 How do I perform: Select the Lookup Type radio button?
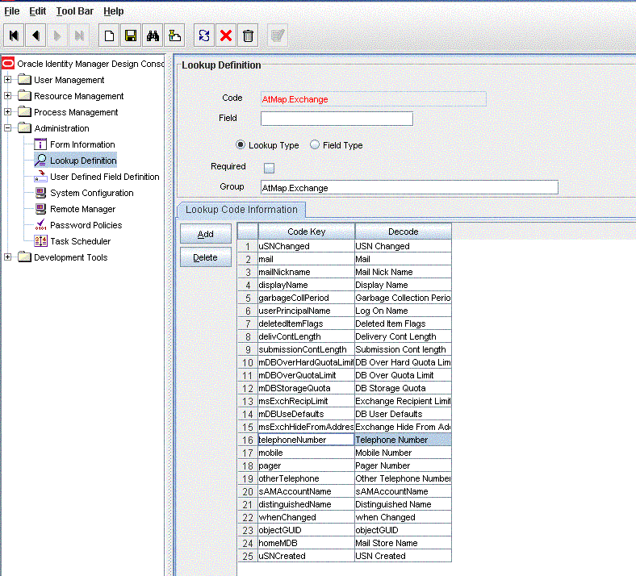241,145
